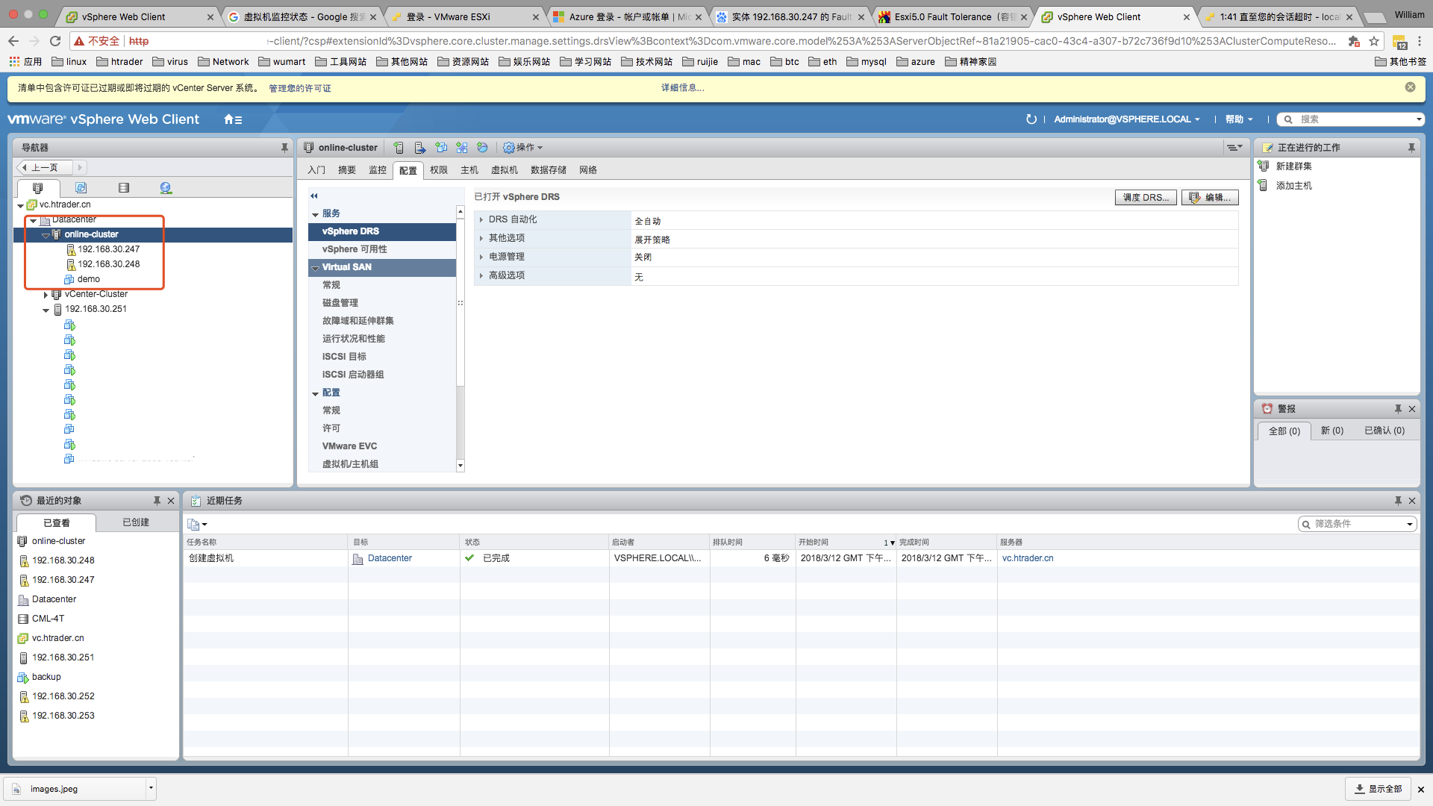
Task: Click the export tasks icon in recent tasks
Action: pos(197,524)
